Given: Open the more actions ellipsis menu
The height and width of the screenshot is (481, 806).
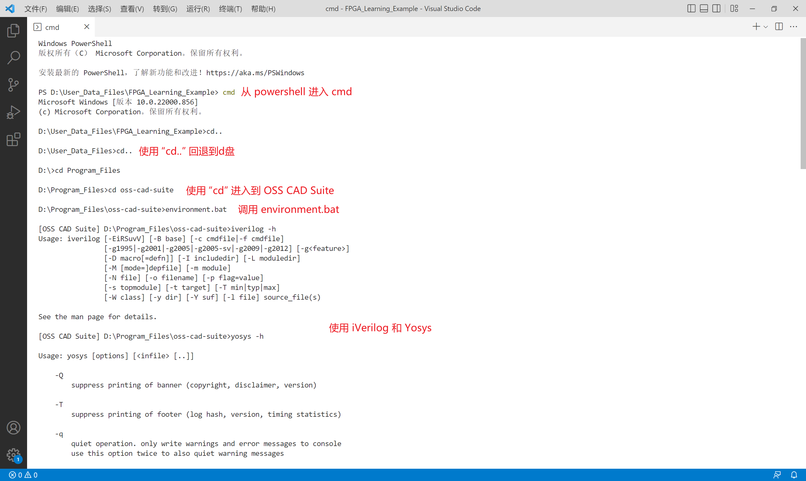Looking at the screenshot, I should [x=793, y=26].
